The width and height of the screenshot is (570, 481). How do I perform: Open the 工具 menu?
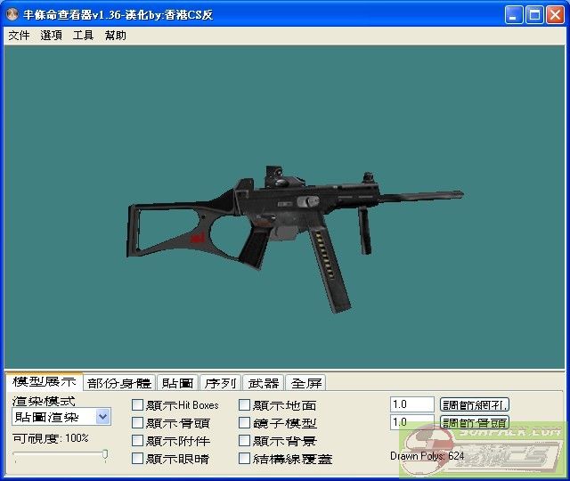tap(83, 36)
